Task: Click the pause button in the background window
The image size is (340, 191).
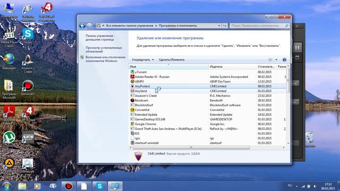Action: coord(297,47)
